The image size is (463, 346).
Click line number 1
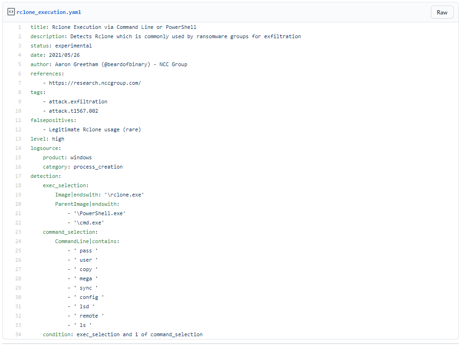pos(20,27)
